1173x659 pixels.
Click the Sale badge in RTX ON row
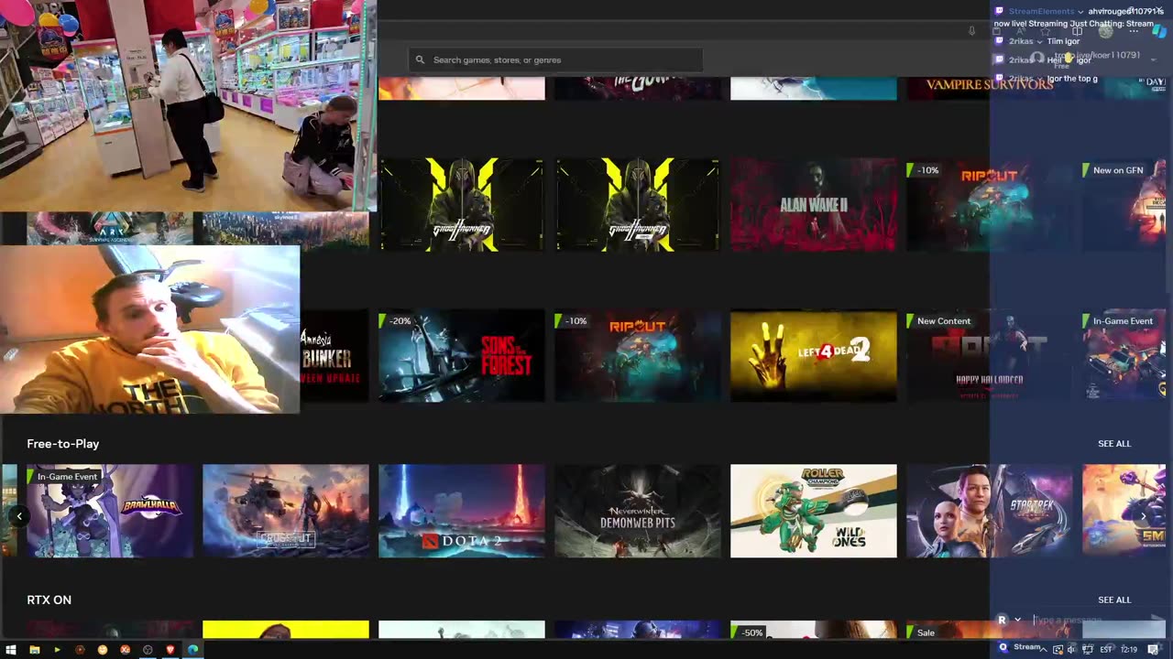point(923,632)
